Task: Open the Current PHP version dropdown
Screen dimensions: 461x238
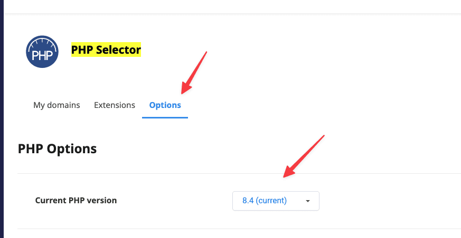Action: tap(276, 201)
